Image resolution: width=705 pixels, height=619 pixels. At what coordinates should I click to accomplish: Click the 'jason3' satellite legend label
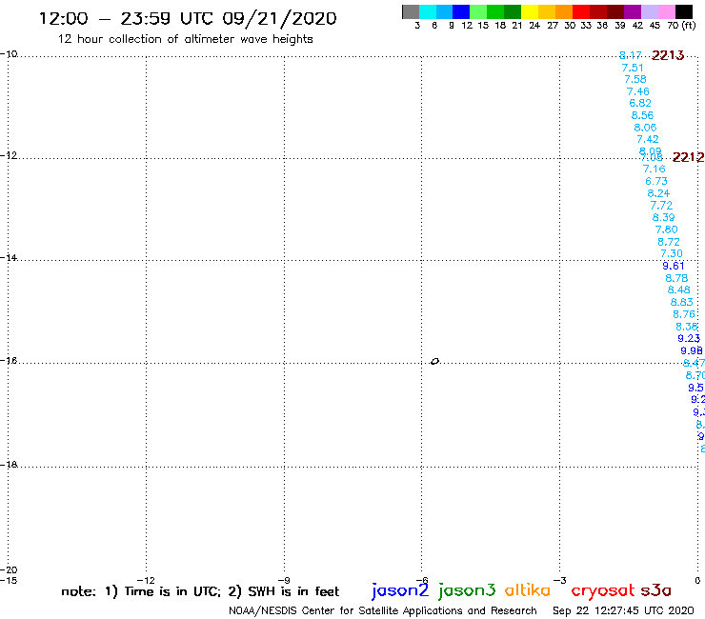(x=467, y=590)
